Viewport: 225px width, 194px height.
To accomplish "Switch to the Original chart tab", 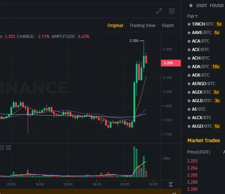I will pyautogui.click(x=115, y=26).
